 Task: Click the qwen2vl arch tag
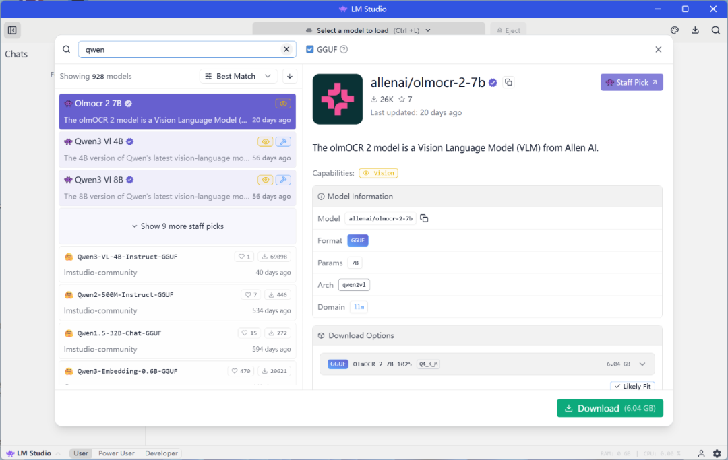pos(354,285)
